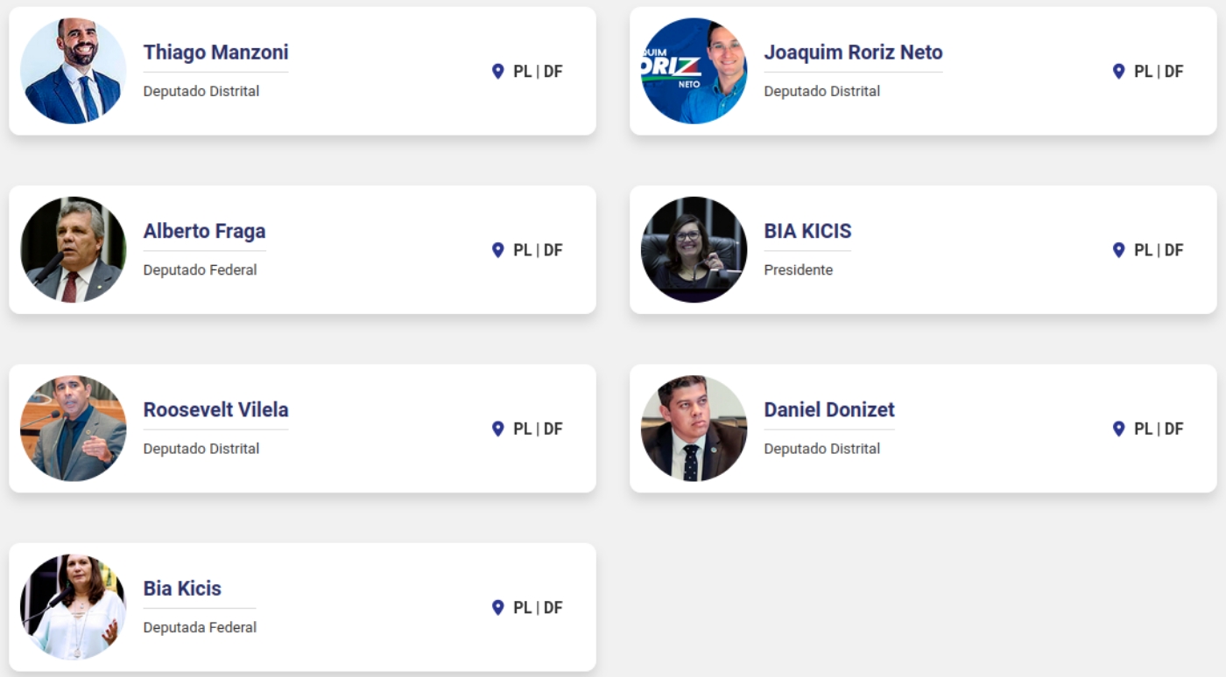Screen dimensions: 1226x677
Task: Open the Deputada Federal card's profile photo
Action: (74, 606)
